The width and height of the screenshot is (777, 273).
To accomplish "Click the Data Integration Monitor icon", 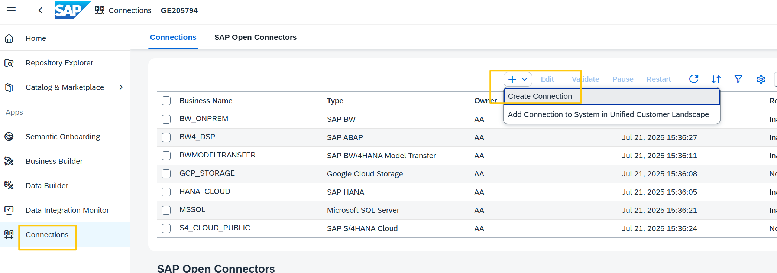I will tap(9, 210).
